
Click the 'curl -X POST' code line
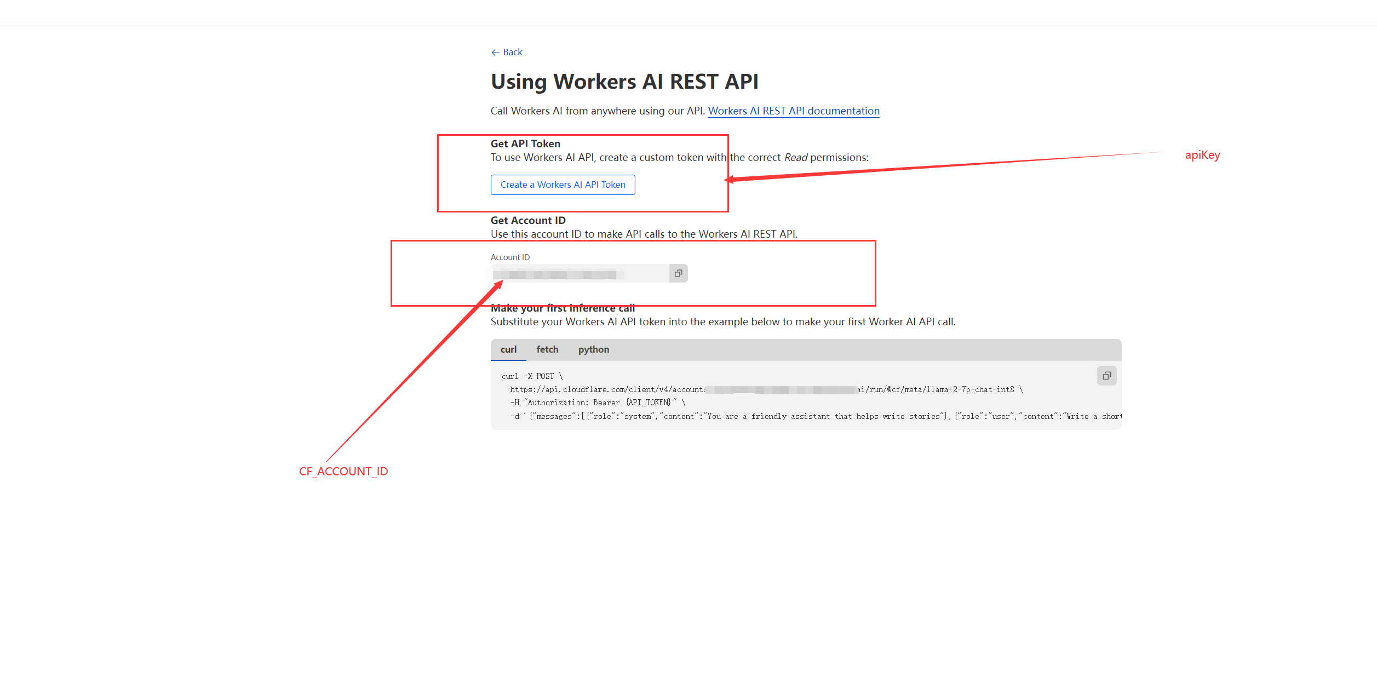coord(532,376)
